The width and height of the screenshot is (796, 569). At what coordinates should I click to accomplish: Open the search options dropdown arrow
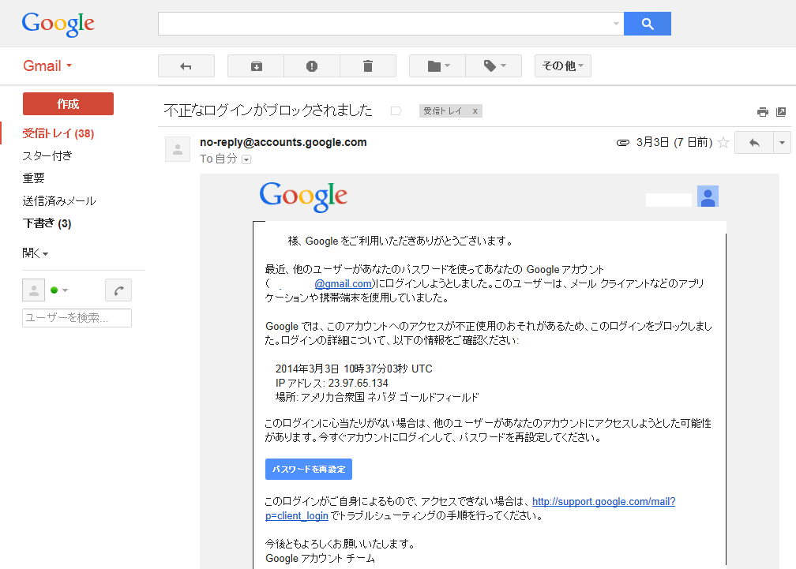[x=616, y=24]
